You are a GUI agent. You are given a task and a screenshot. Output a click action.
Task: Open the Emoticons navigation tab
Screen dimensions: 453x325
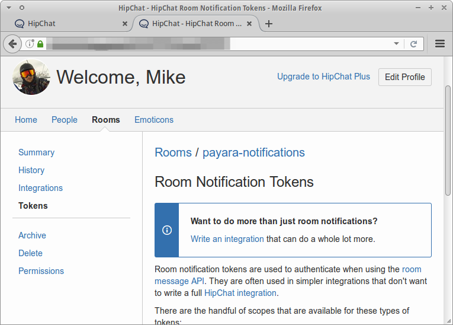coord(154,120)
